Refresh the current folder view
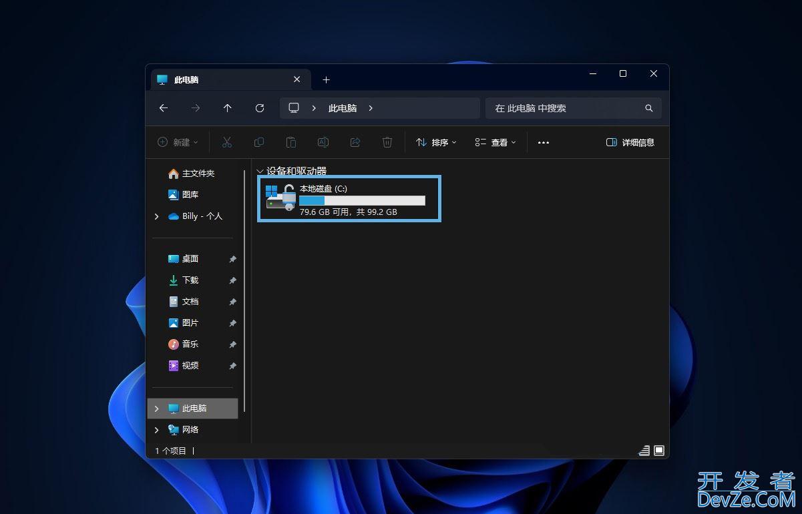This screenshot has height=514, width=802. tap(260, 108)
